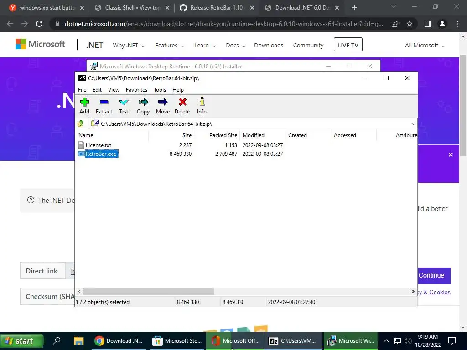Bookmark this page with the star icon

pyautogui.click(x=410, y=24)
